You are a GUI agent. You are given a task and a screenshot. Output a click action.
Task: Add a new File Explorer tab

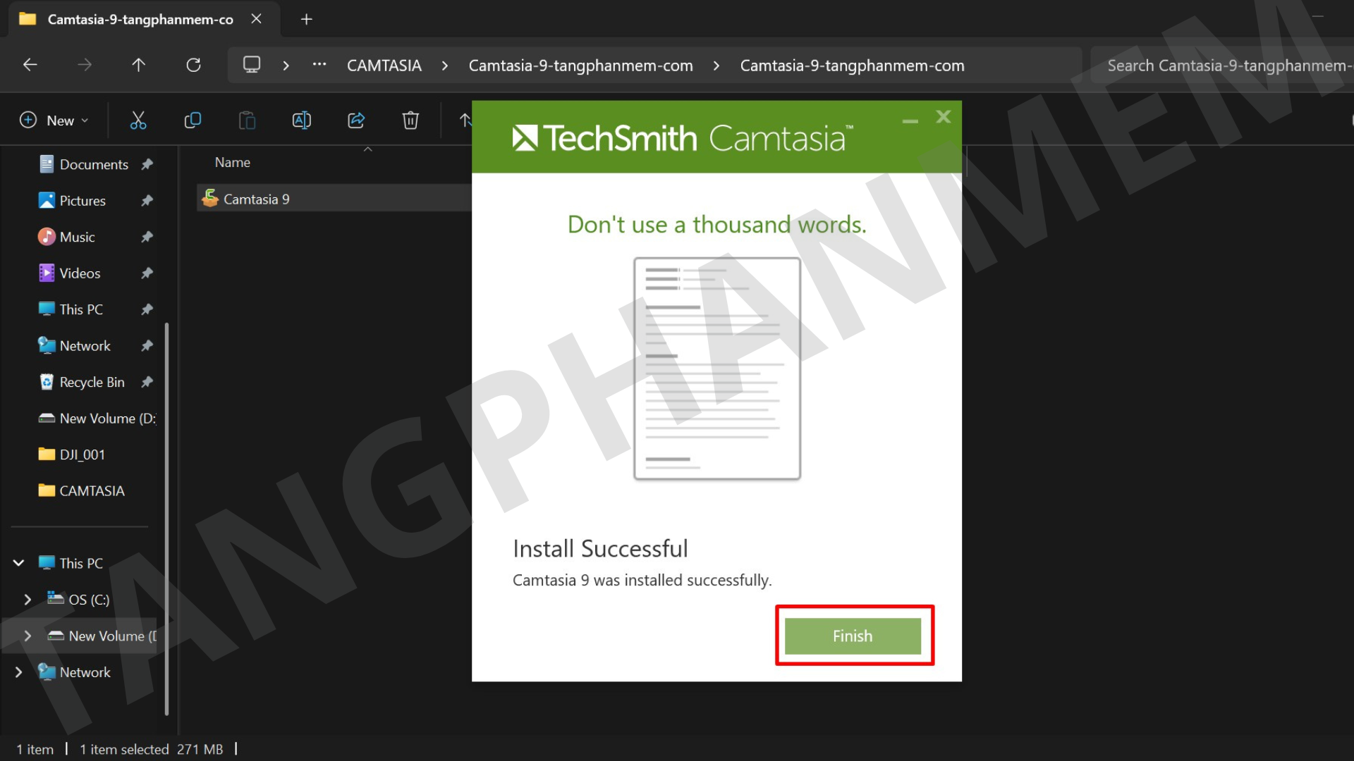click(x=306, y=20)
